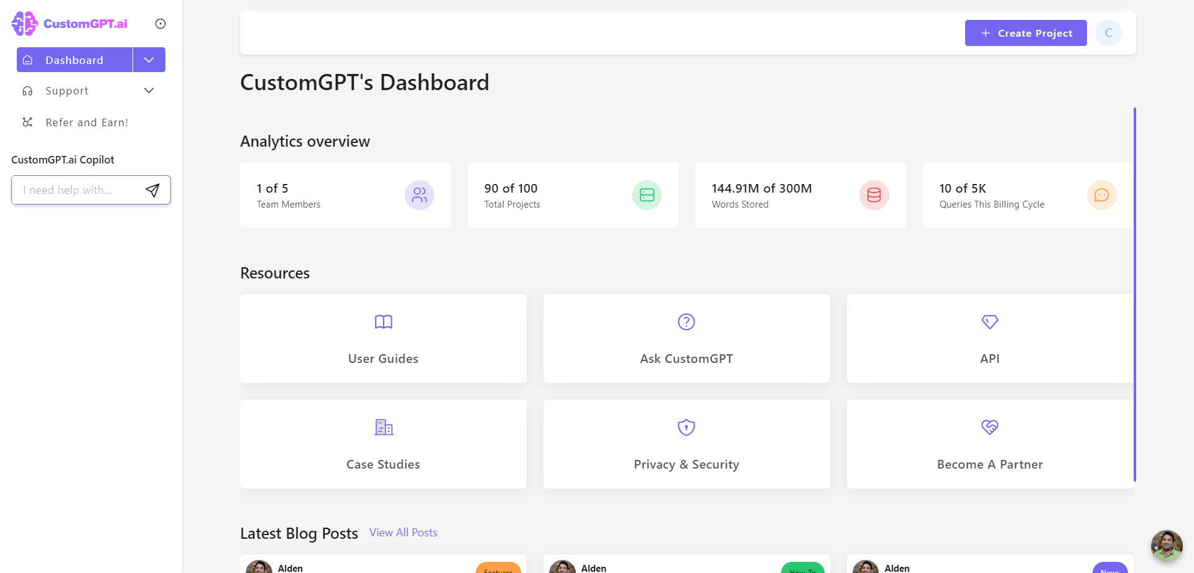Click the Support headset icon
The height and width of the screenshot is (573, 1194).
click(x=27, y=91)
